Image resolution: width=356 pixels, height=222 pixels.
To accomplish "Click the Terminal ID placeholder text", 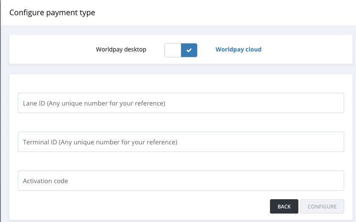I will 100,142.
